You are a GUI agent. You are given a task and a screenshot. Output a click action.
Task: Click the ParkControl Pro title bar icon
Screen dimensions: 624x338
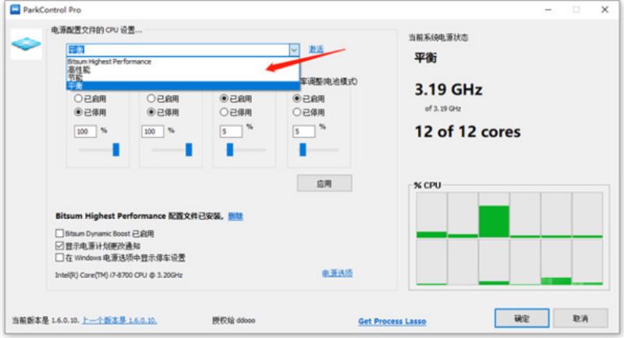(15, 9)
